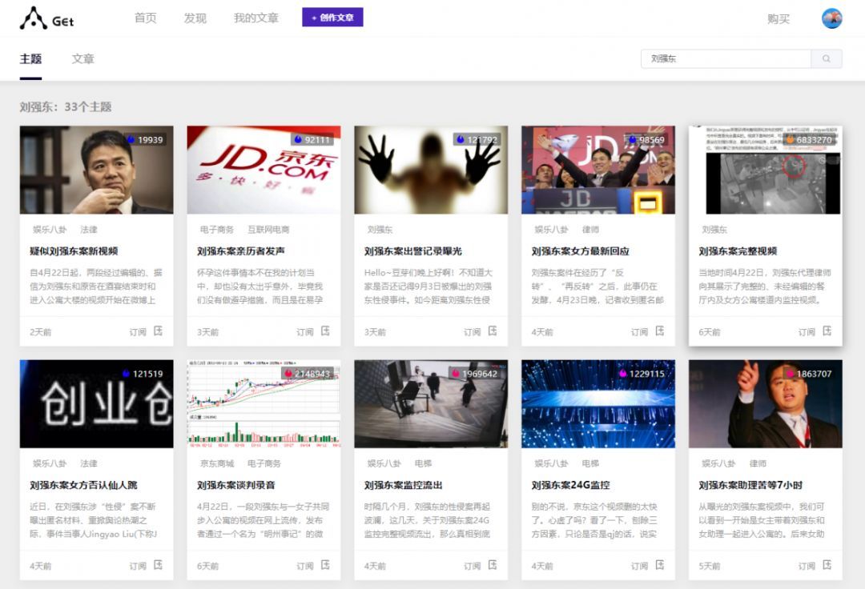865x589 pixels.
Task: Subscribe to 刘强东案24G监控 via 订阅
Action: point(639,566)
